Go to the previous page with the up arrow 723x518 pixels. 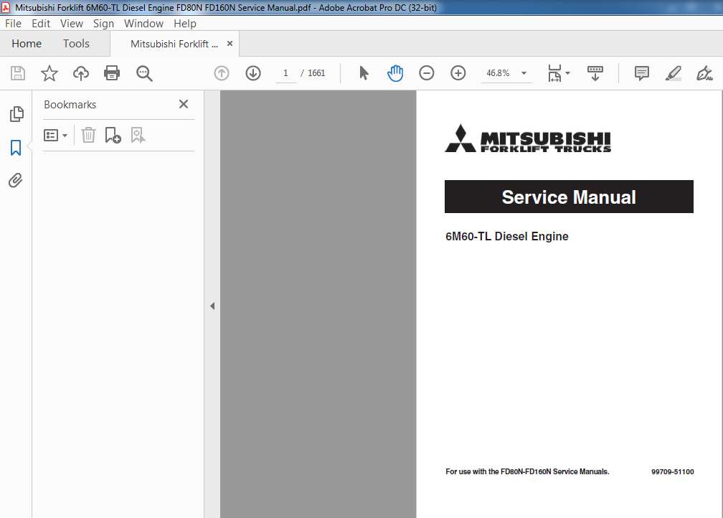pyautogui.click(x=222, y=73)
